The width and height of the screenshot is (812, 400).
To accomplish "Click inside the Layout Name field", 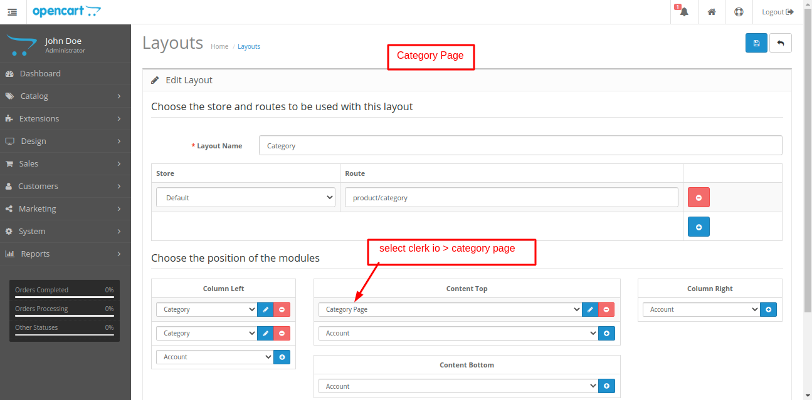I will [x=520, y=145].
